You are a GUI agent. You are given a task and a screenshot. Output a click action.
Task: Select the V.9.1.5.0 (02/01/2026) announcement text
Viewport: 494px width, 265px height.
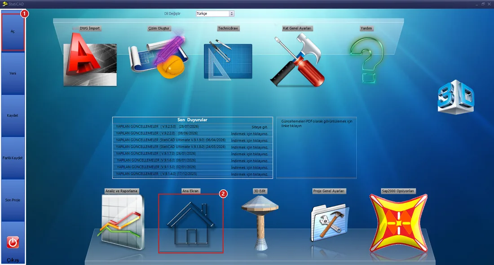(156, 167)
